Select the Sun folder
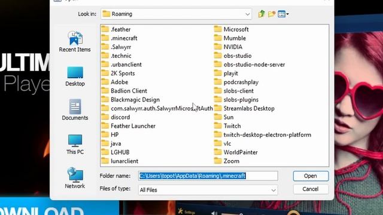Image resolution: width=383 pixels, height=215 pixels. click(x=224, y=117)
